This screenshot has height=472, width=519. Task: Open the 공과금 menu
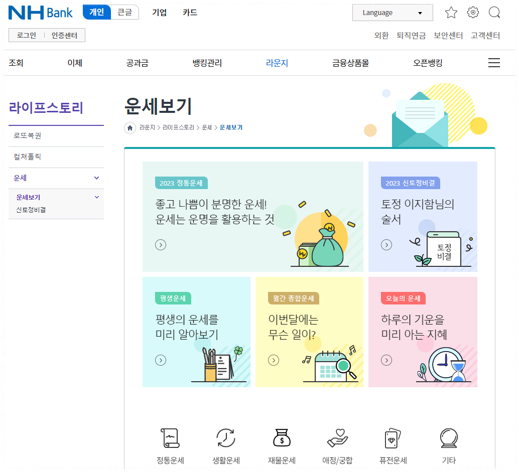pos(137,63)
